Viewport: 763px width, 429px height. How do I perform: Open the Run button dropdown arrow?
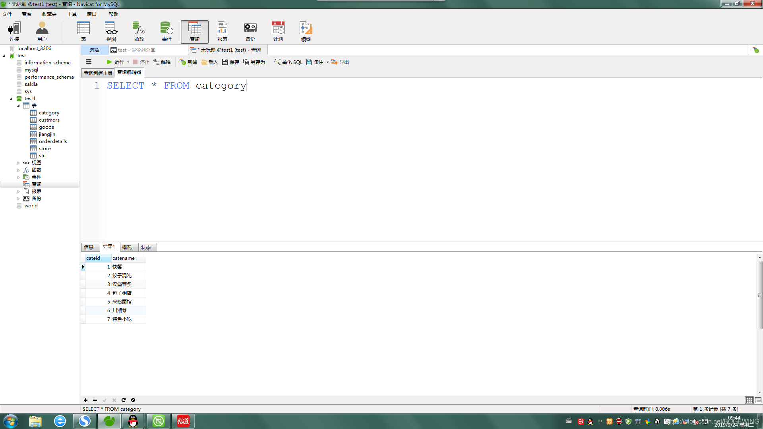click(128, 62)
